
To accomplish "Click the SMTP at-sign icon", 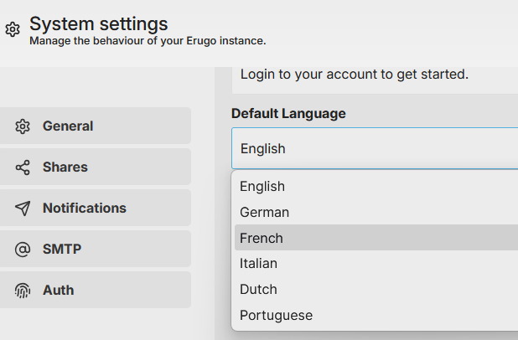I will [23, 250].
